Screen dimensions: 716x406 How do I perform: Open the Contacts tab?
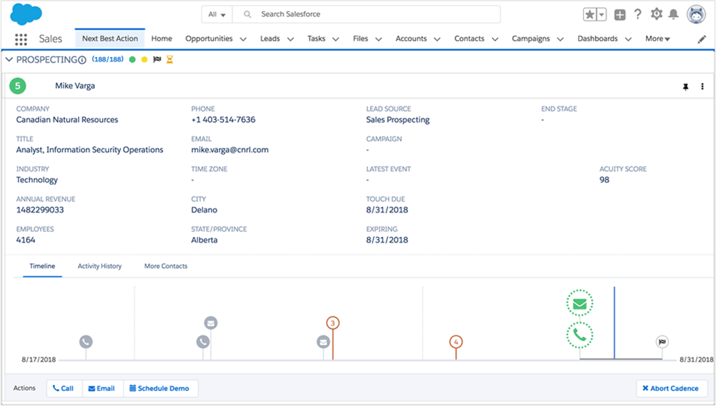click(x=469, y=39)
